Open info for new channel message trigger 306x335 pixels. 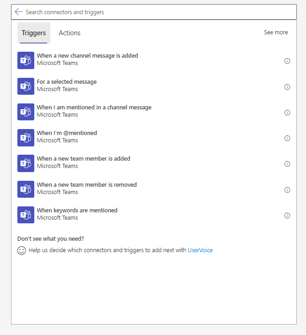point(287,61)
